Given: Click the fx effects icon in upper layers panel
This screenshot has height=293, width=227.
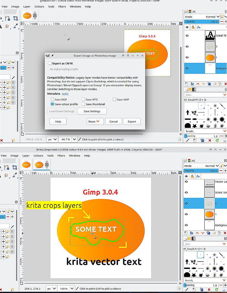Looking at the screenshot, I should pyautogui.click(x=199, y=27).
